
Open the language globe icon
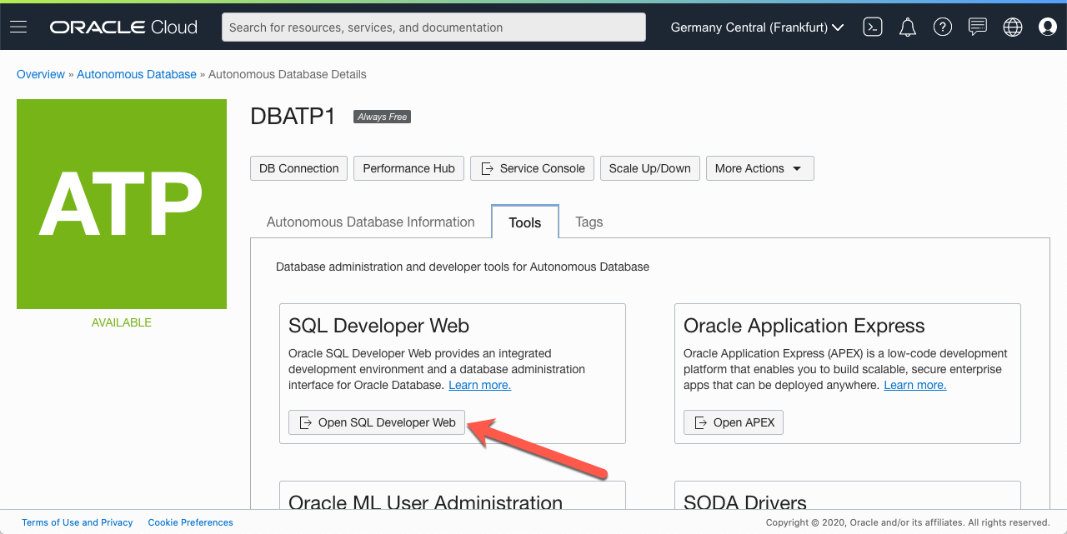click(x=1013, y=27)
